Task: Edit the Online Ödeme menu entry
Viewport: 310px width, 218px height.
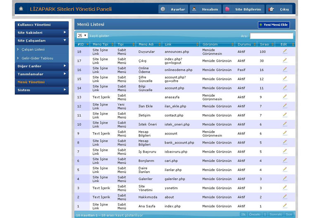Action: point(284,69)
